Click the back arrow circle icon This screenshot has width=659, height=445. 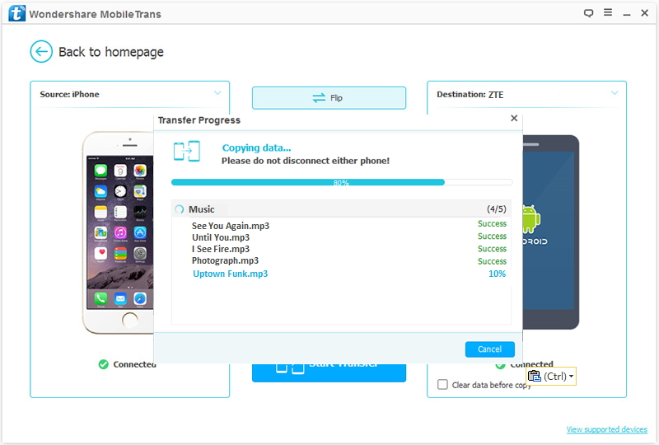click(x=41, y=52)
